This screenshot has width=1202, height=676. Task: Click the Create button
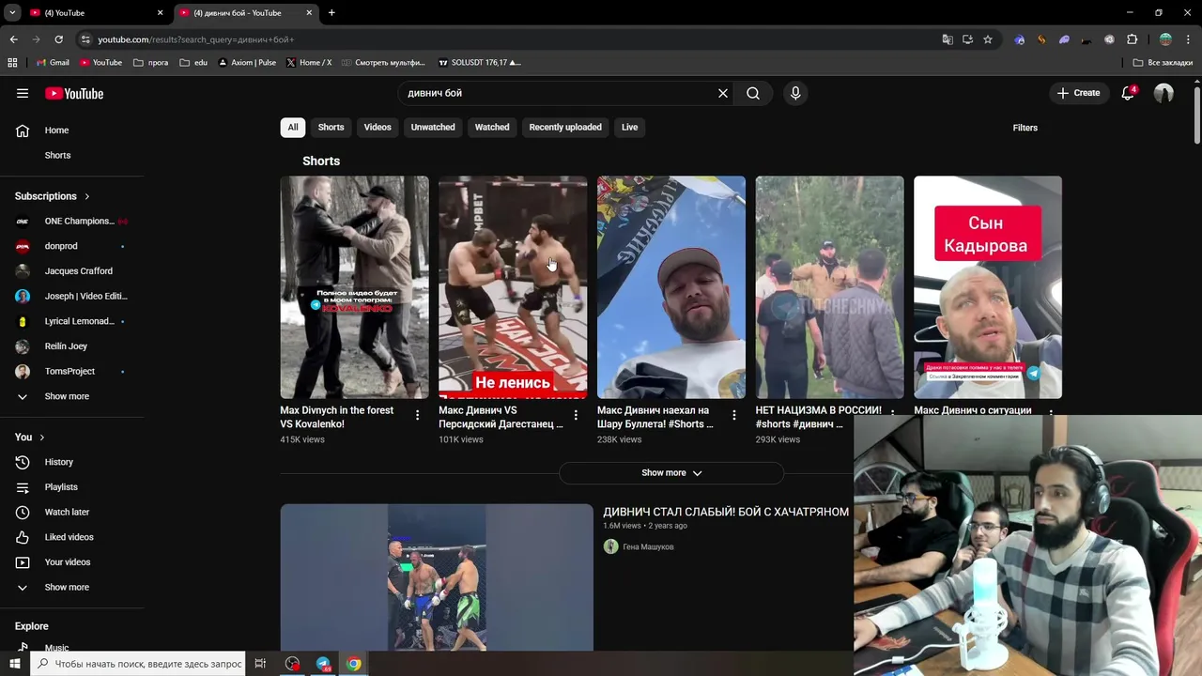tap(1078, 93)
